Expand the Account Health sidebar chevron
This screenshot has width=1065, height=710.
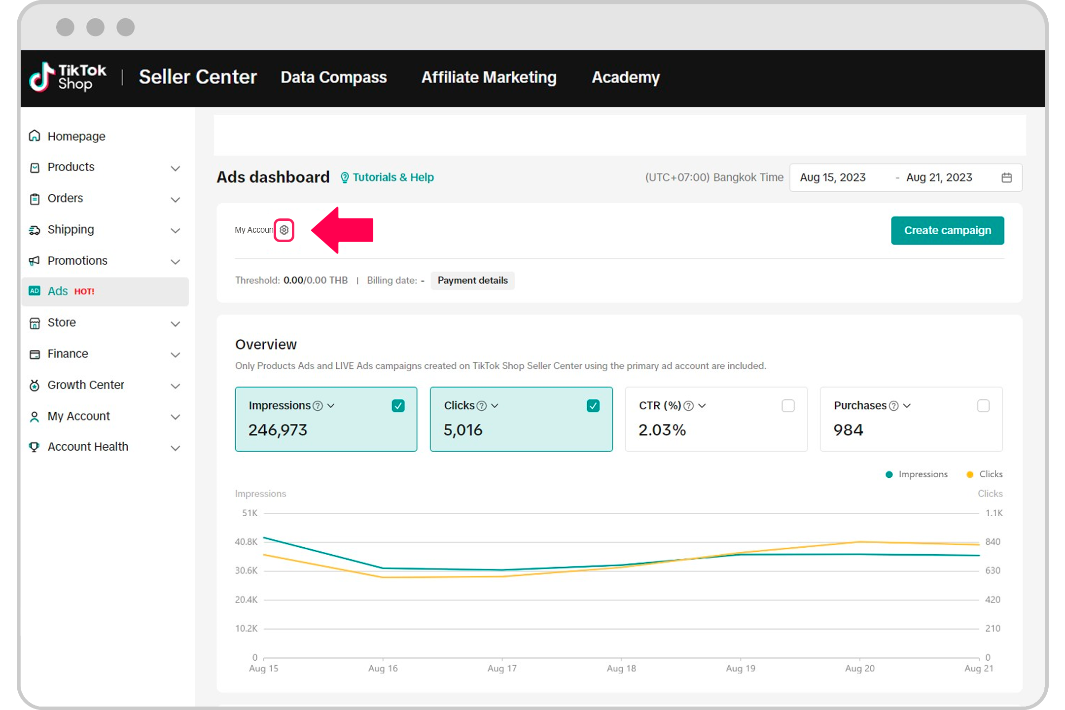(x=175, y=448)
